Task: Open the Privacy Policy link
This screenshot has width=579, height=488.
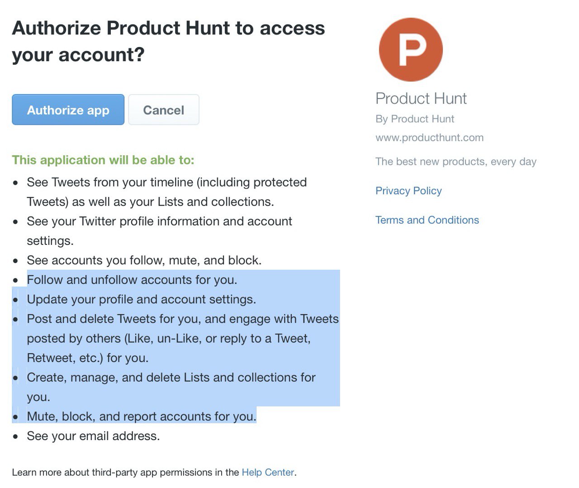Action: pos(408,191)
